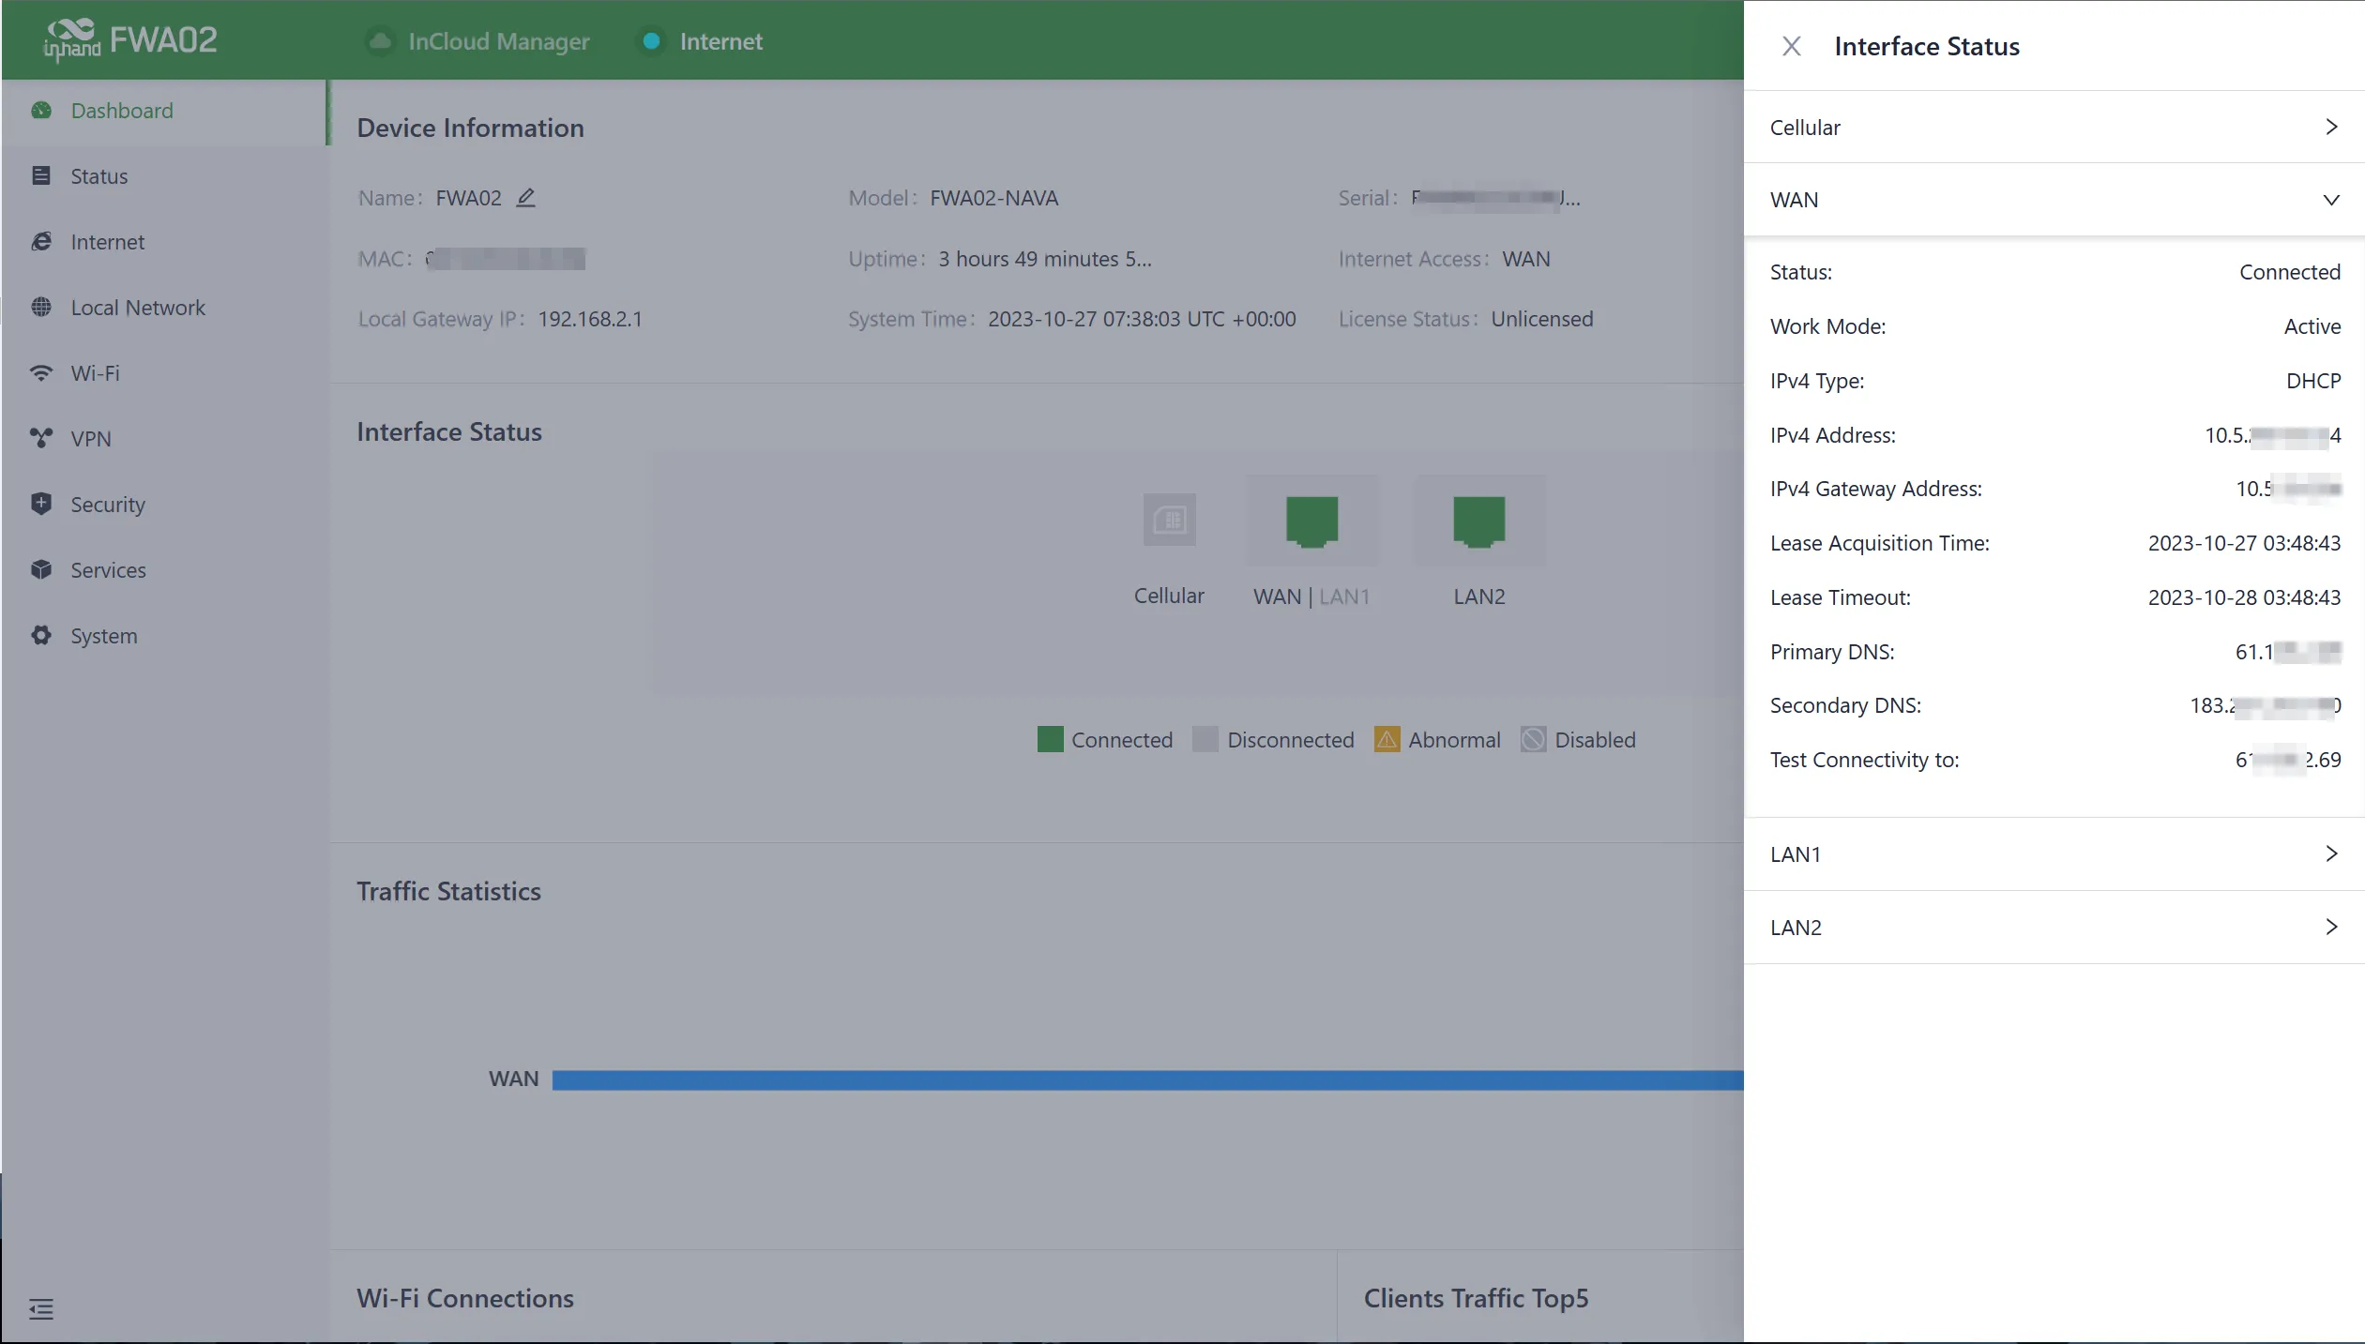Click the Disabled legend icon

point(1533,739)
